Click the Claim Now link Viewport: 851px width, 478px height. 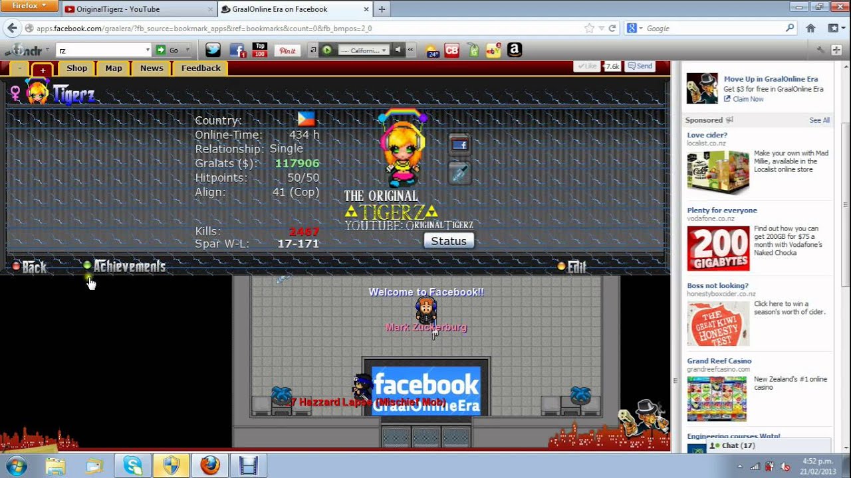(748, 99)
